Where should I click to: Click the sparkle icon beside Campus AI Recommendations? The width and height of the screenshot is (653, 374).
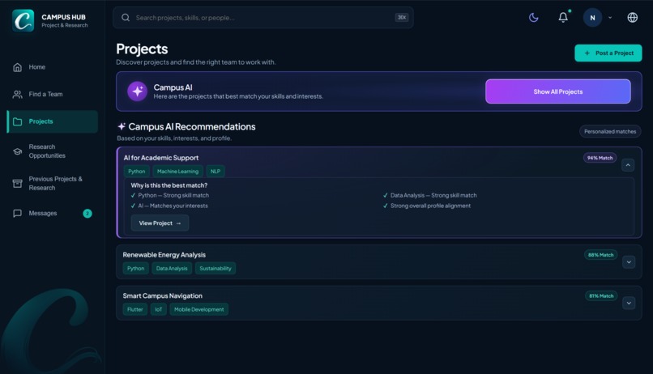coord(122,126)
